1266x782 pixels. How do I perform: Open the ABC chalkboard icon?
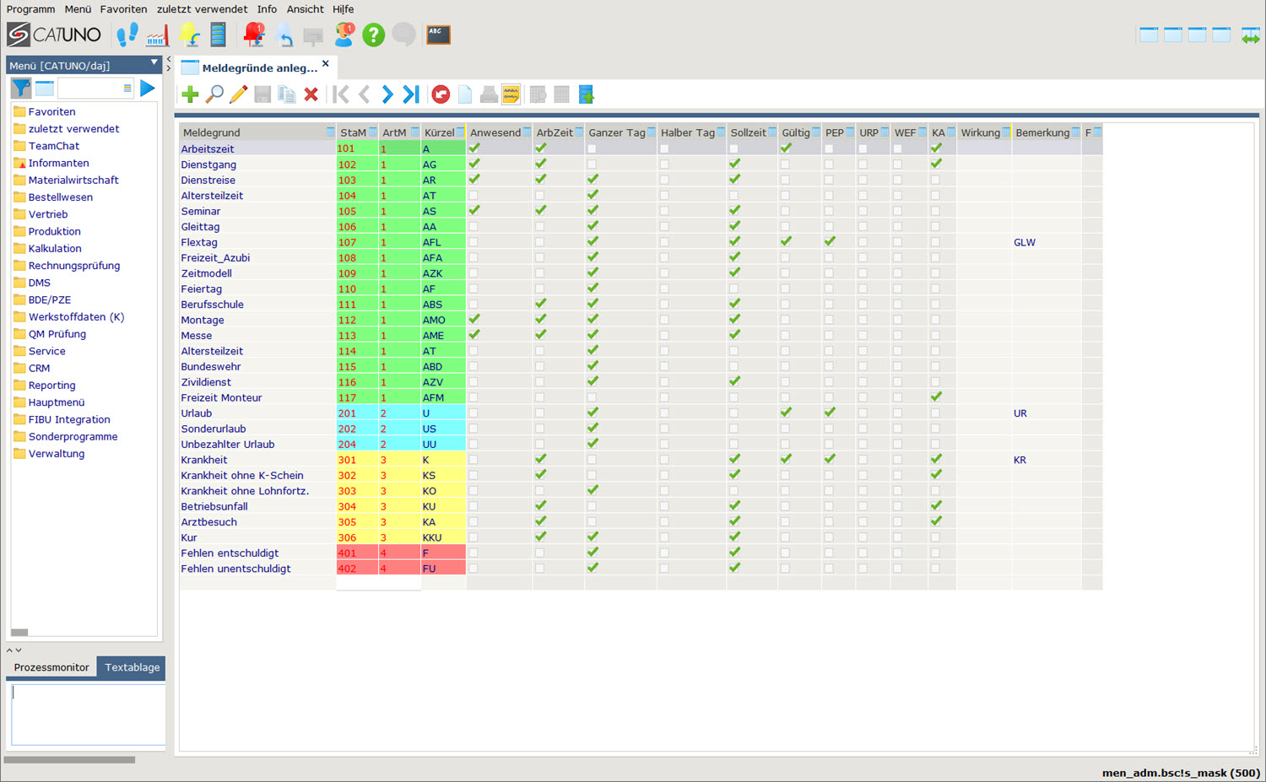point(438,35)
